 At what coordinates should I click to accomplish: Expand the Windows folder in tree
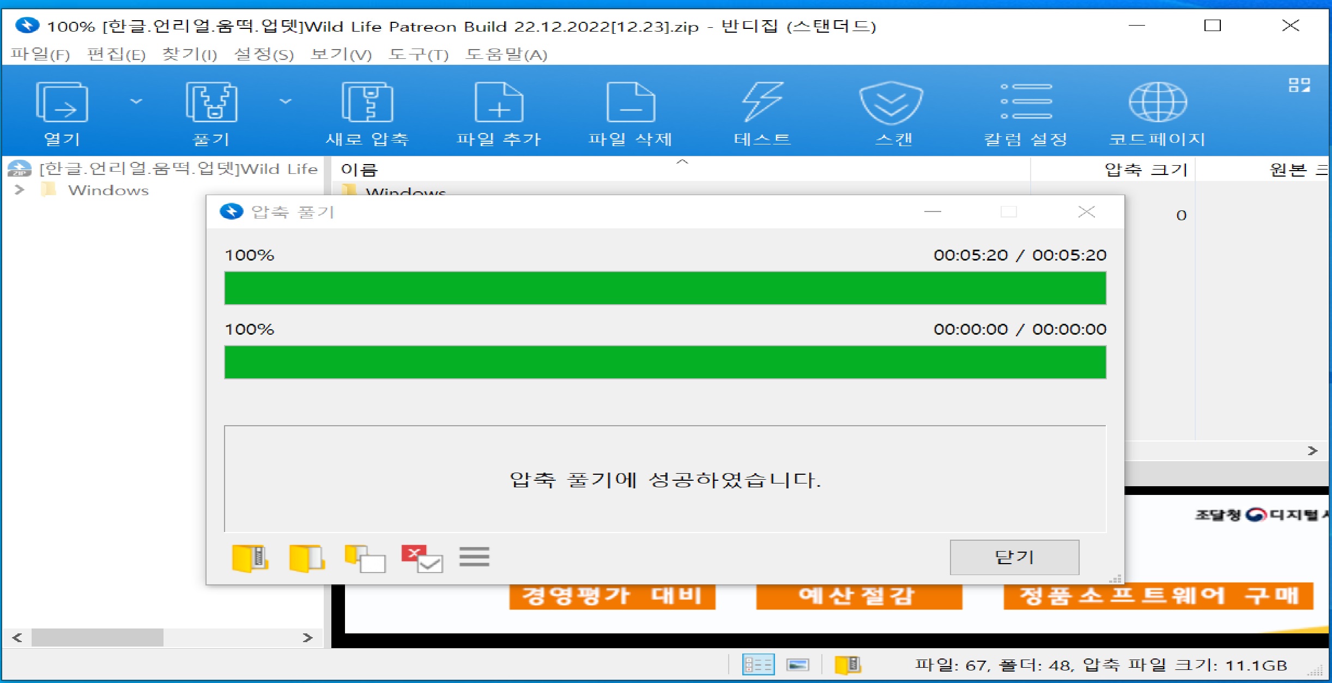click(x=20, y=190)
